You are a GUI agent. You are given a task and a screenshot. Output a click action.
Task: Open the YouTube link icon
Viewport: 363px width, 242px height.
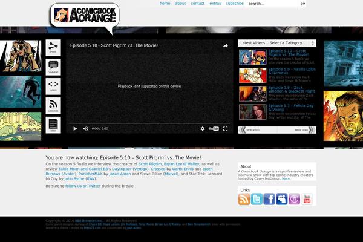pyautogui.click(x=307, y=199)
